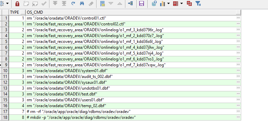Click the red grid table icon

tap(176, 3)
